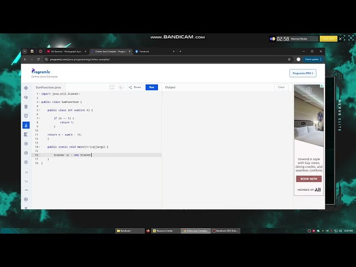Collapse the class fold arrow on line 3

point(39,102)
